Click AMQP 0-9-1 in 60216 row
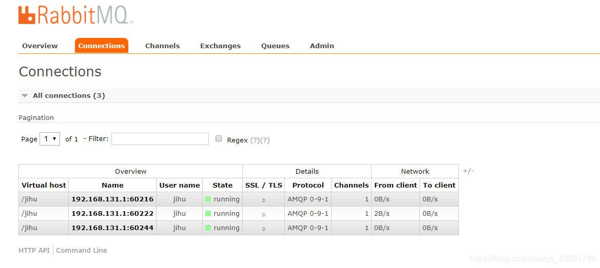 point(308,199)
